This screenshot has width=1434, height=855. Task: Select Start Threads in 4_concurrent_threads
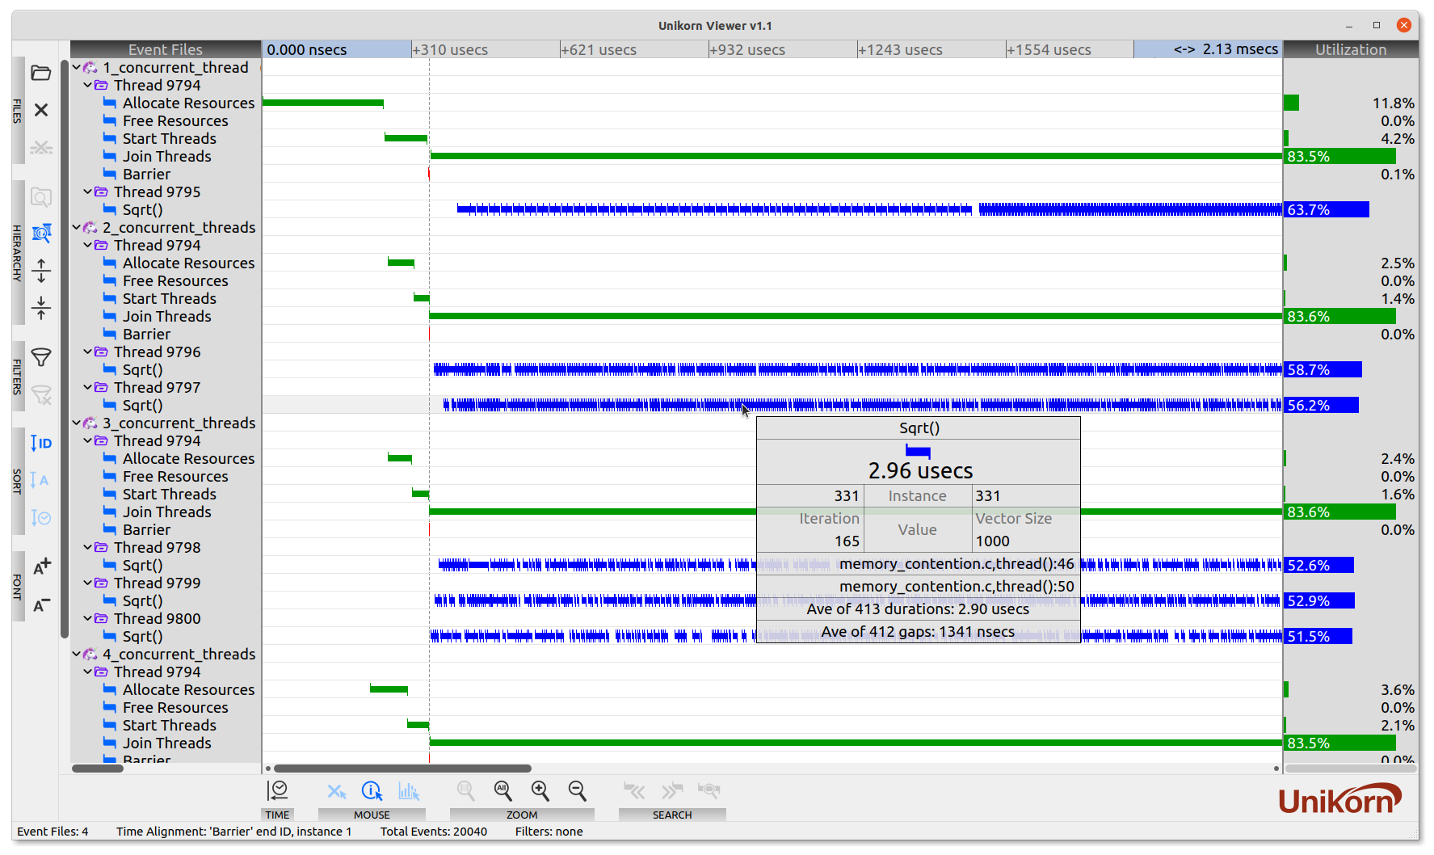coord(169,726)
